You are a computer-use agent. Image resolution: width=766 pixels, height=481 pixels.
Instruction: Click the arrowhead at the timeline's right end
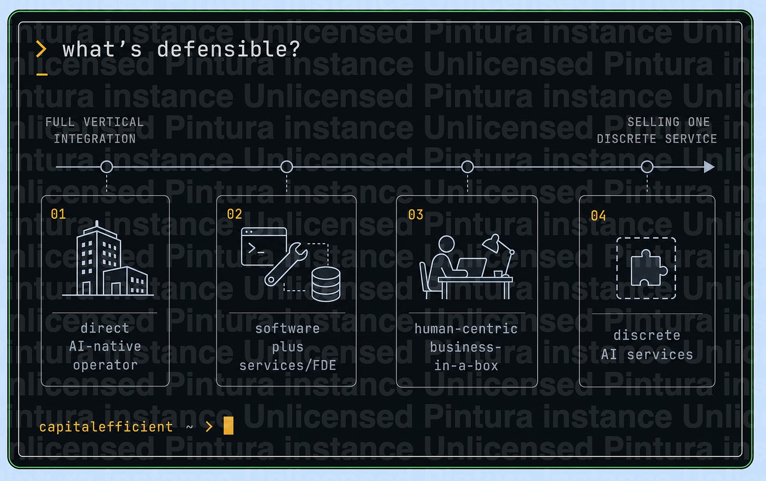pyautogui.click(x=709, y=167)
